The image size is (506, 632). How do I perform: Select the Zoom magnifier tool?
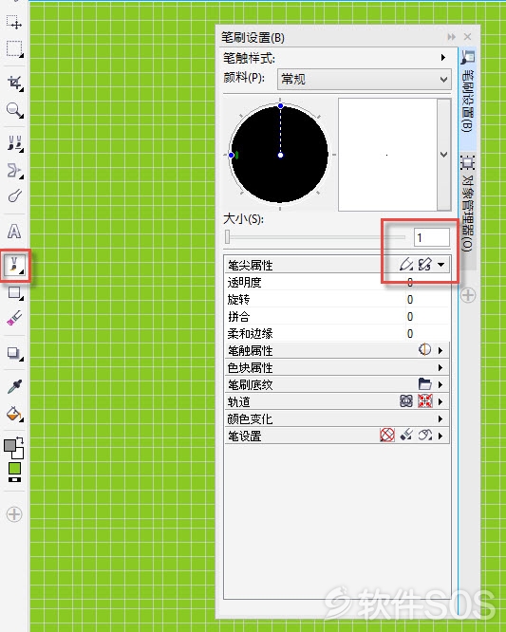pyautogui.click(x=14, y=110)
